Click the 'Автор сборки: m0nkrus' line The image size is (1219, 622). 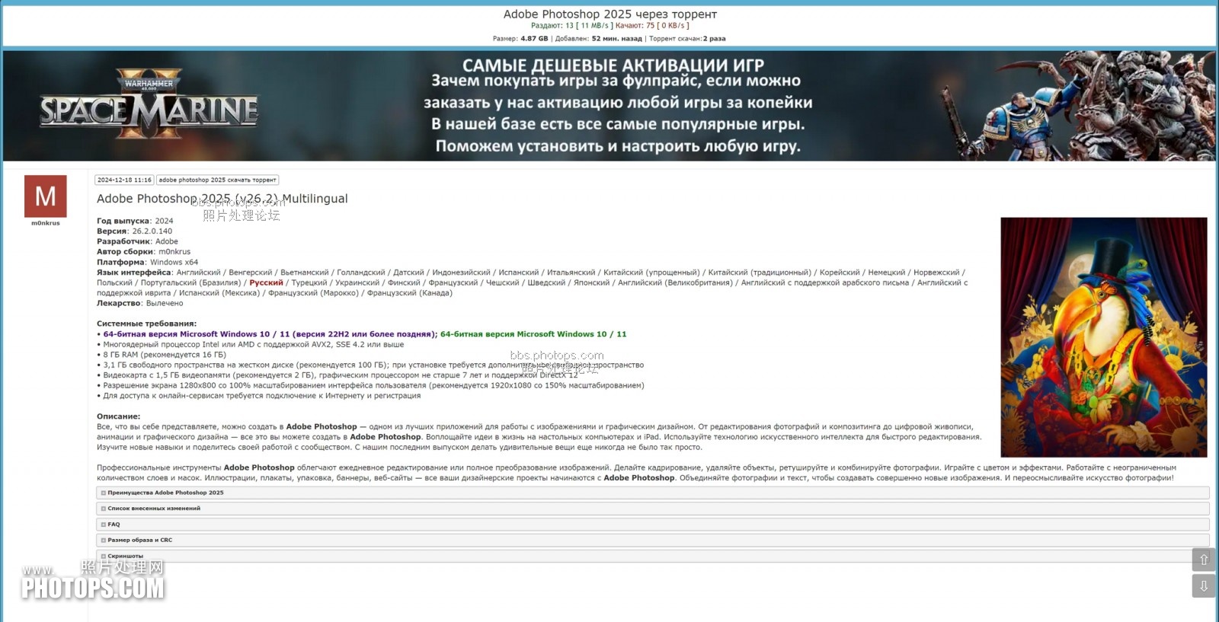tap(143, 252)
